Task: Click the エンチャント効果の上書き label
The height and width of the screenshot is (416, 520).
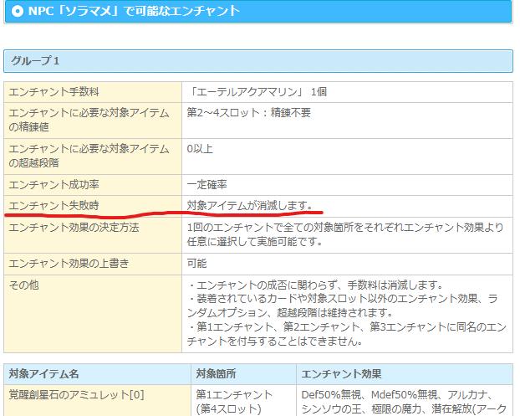Action: tap(69, 264)
